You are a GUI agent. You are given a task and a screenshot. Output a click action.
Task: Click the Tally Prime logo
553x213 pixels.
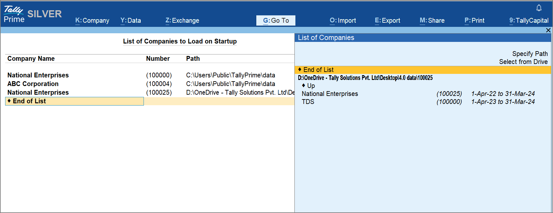(14, 14)
